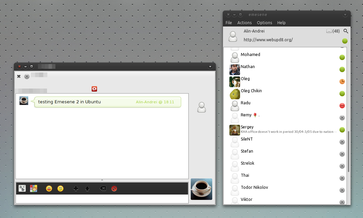
Task: Click Mohamed's green online status icon
Action: [x=342, y=57]
